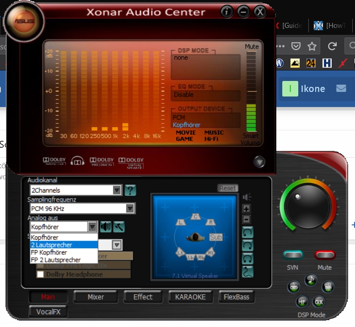Click the Dolby headphone icon at bottom
Viewport: 355px width, 327px height.
pyautogui.click(x=77, y=161)
